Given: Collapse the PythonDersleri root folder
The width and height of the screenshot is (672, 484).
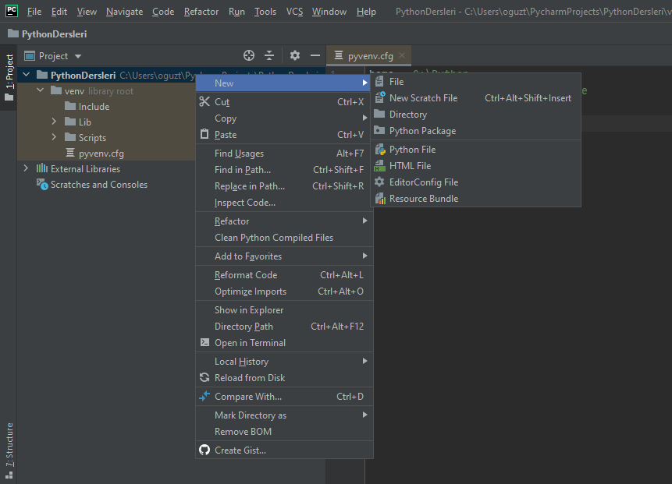Looking at the screenshot, I should (x=26, y=75).
